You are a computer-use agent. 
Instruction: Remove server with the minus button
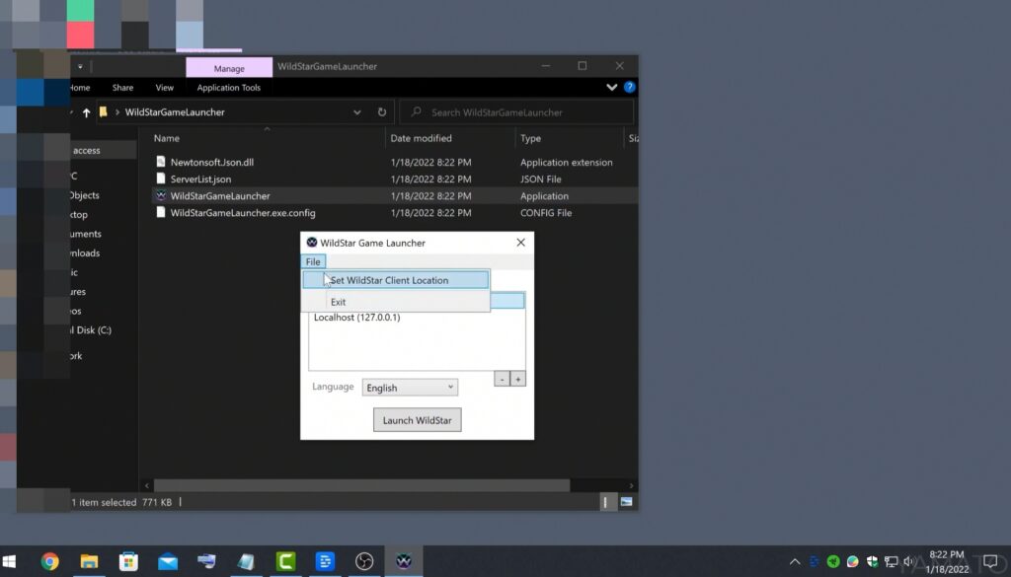[x=502, y=380]
